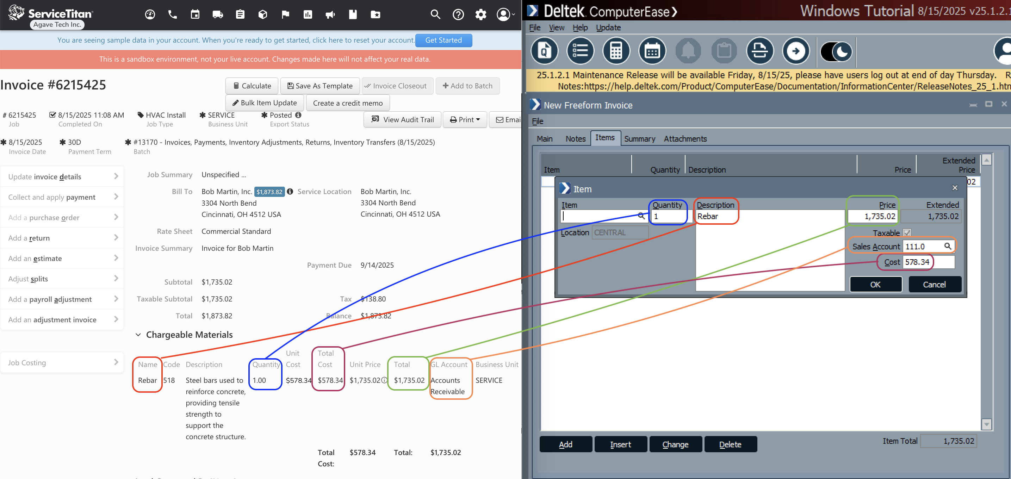Click Create a credit memo
This screenshot has width=1011, height=479.
pyautogui.click(x=348, y=103)
